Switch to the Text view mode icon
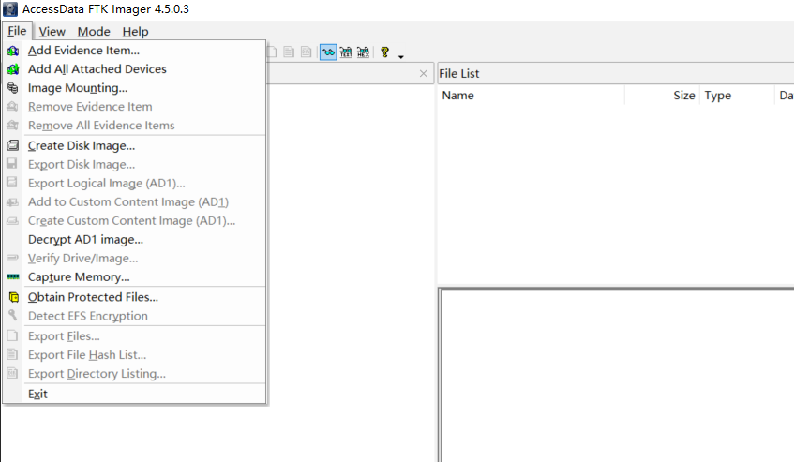 pos(346,53)
